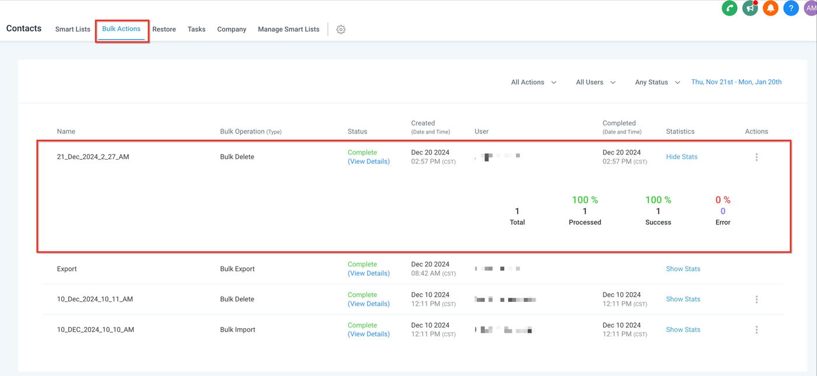Open the Contacts settings gear icon
This screenshot has width=817, height=376.
pyautogui.click(x=341, y=29)
